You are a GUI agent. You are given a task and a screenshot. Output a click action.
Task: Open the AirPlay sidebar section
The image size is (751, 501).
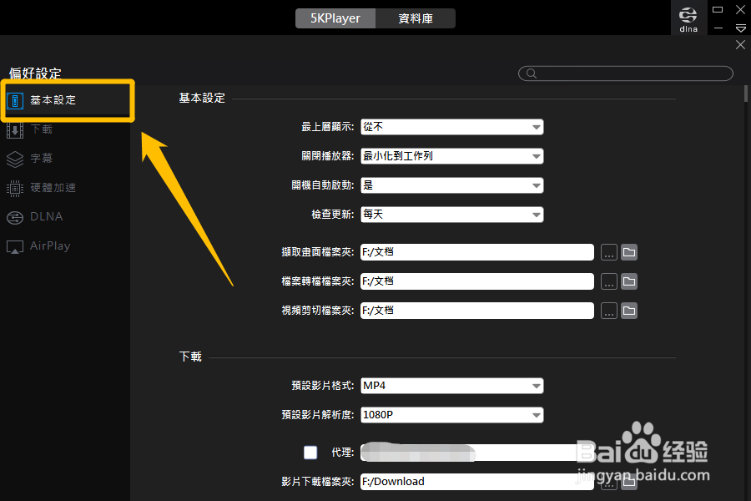(x=50, y=246)
